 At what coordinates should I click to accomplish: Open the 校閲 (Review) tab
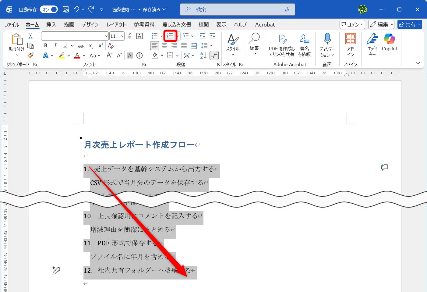(203, 24)
